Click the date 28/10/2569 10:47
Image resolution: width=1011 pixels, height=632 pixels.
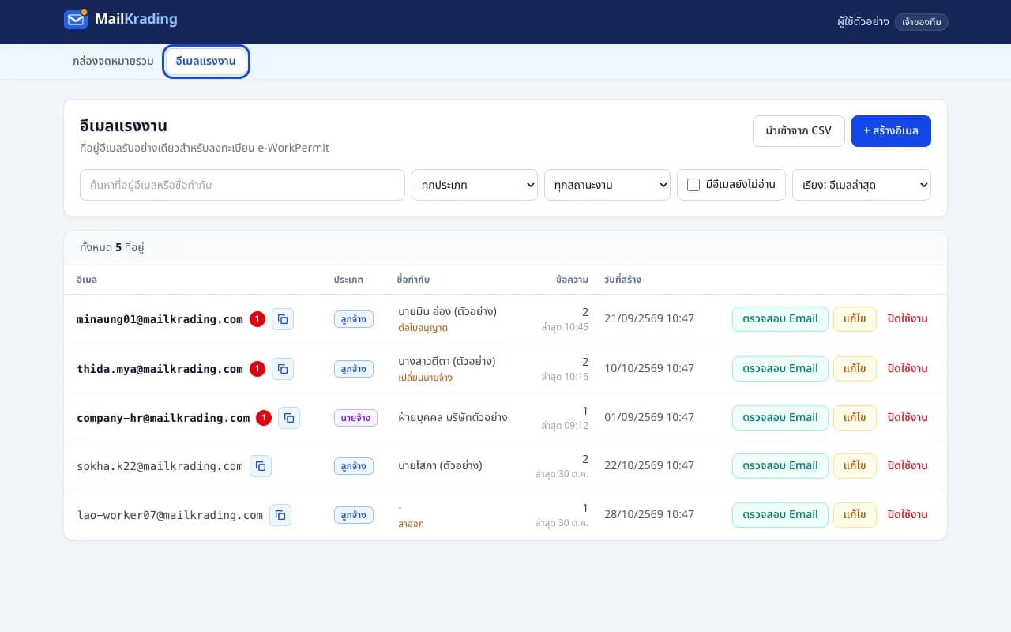(649, 514)
